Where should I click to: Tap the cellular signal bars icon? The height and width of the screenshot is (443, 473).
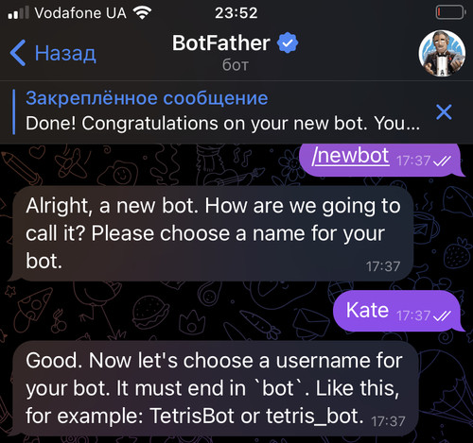[x=18, y=13]
